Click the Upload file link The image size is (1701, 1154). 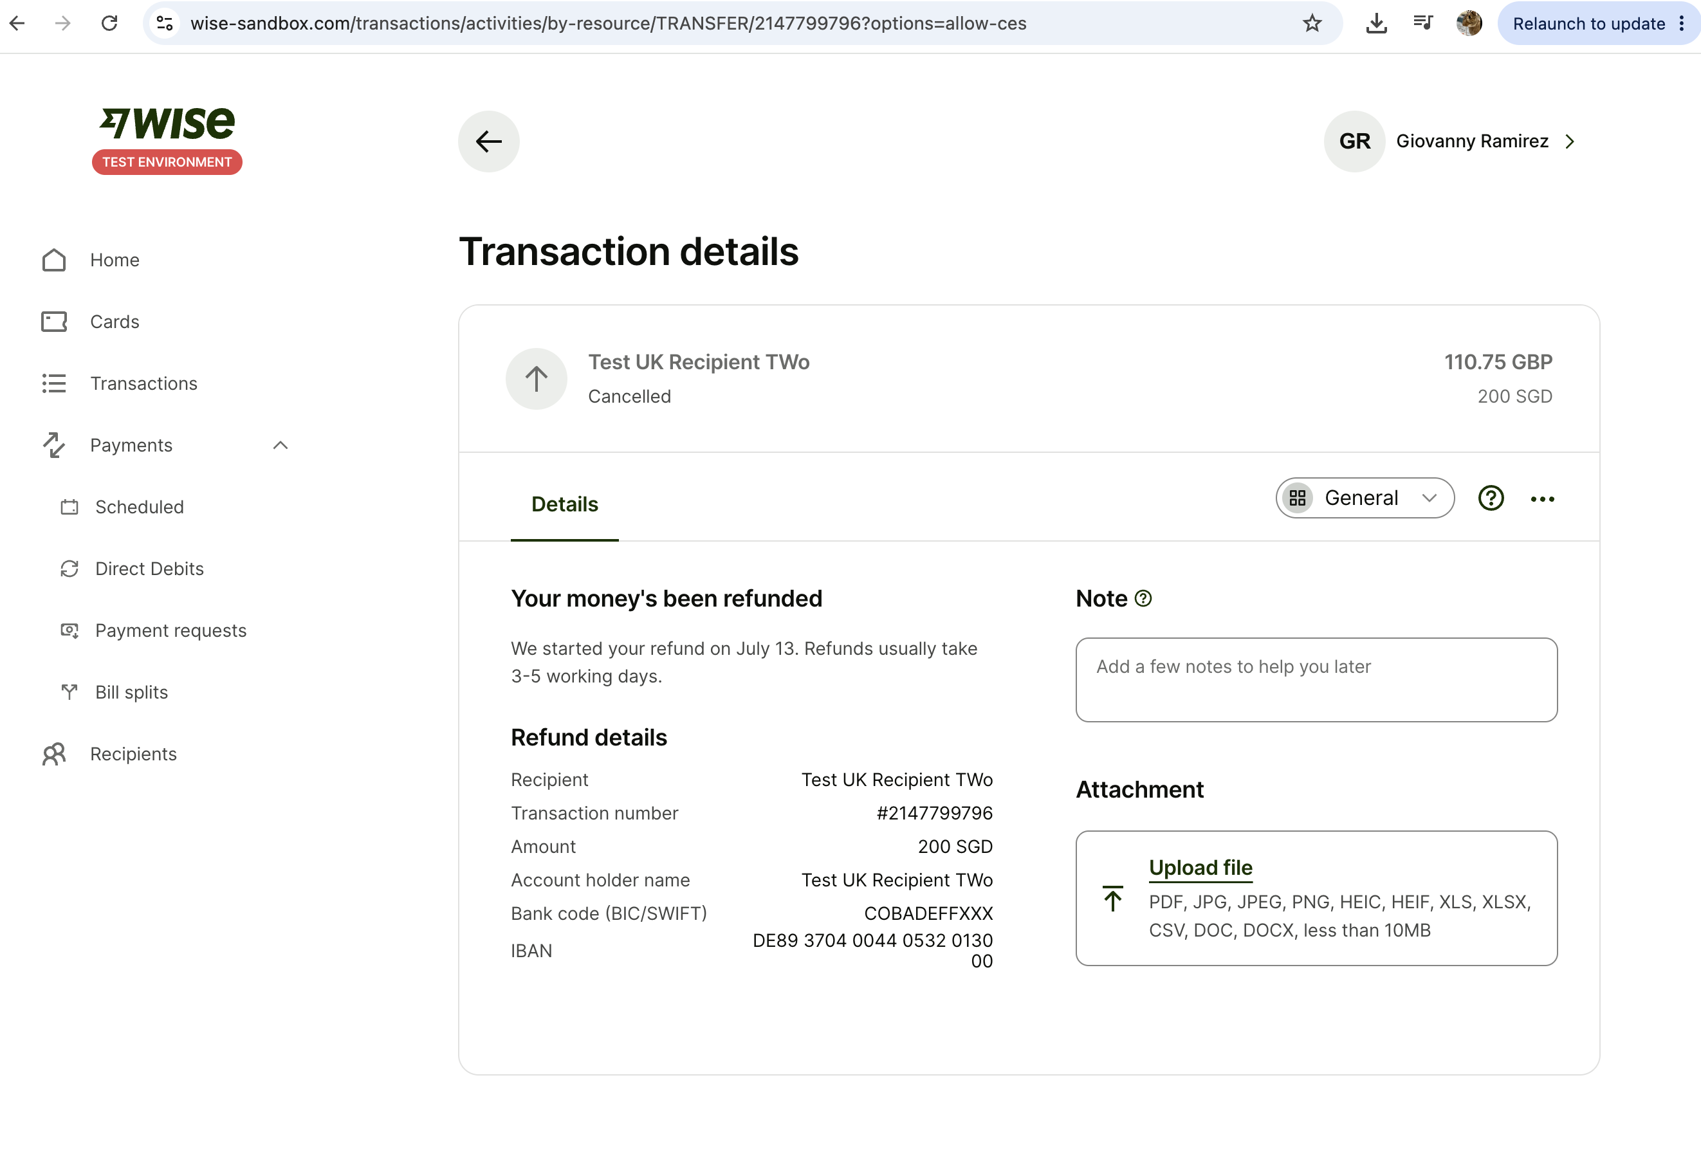(1200, 868)
